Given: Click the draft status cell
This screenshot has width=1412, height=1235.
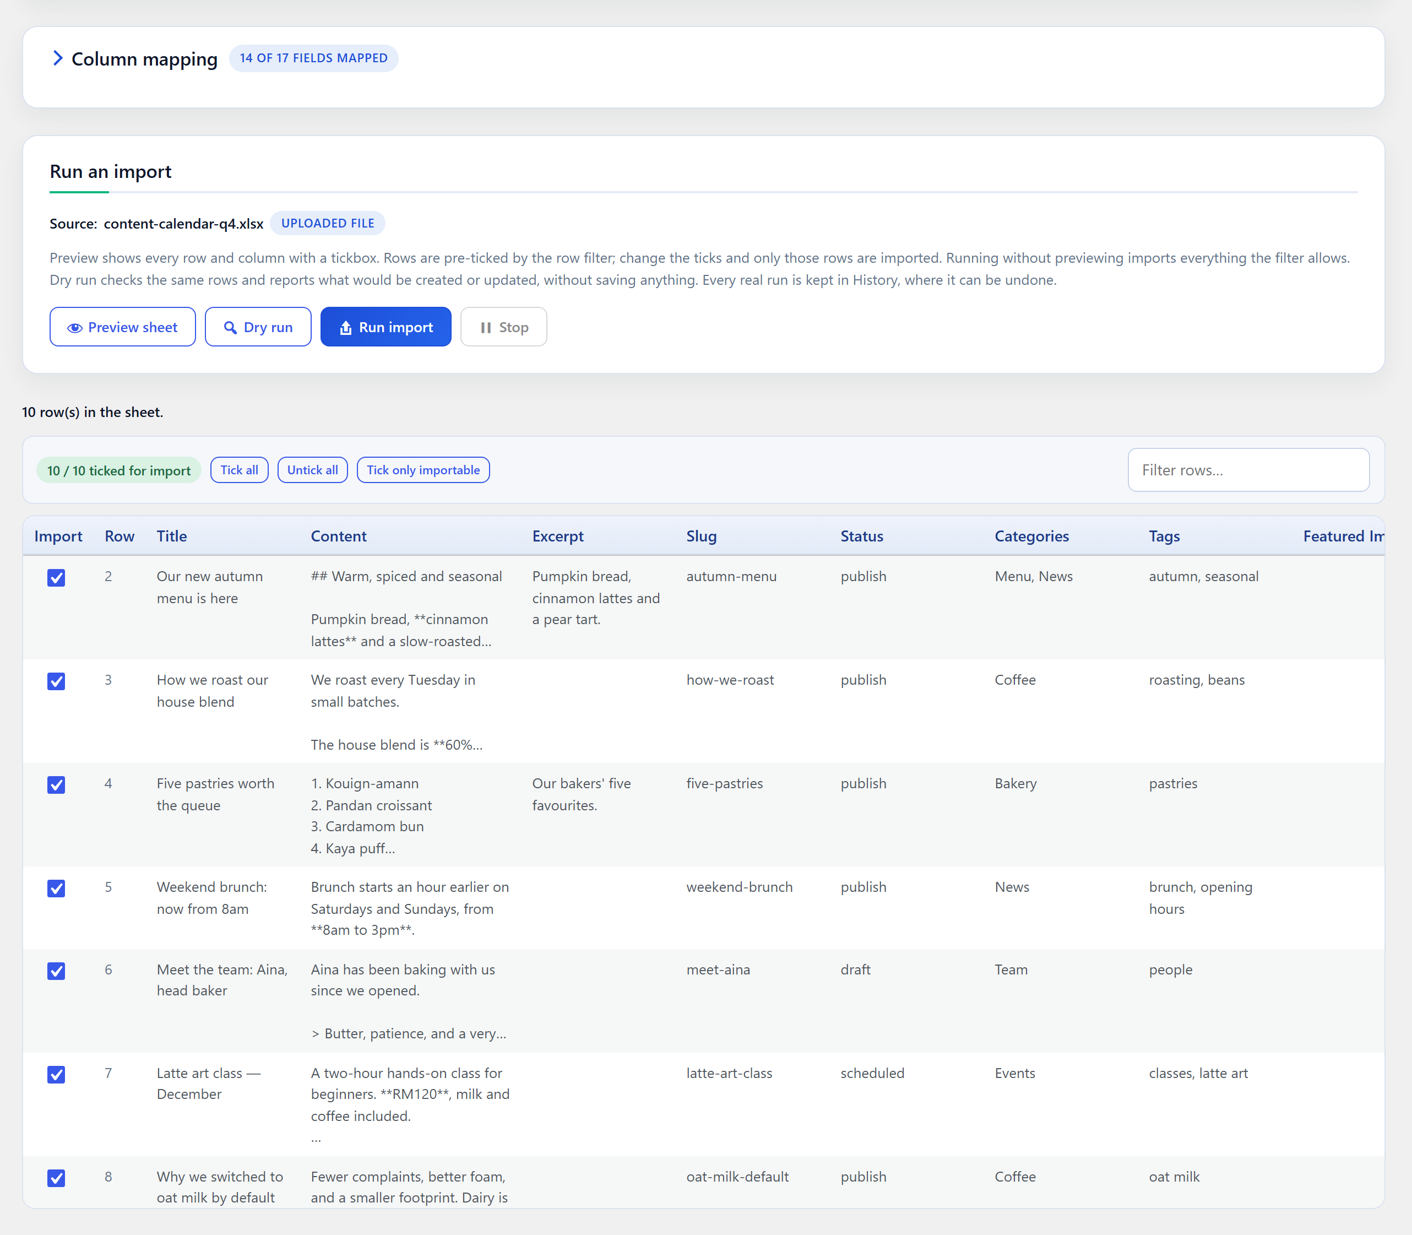Looking at the screenshot, I should click(x=855, y=969).
